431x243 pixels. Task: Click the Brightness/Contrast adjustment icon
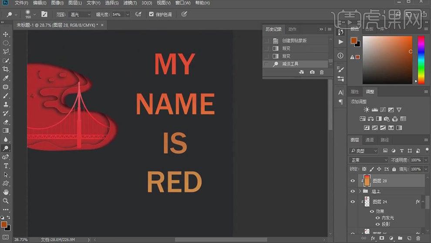(366, 110)
